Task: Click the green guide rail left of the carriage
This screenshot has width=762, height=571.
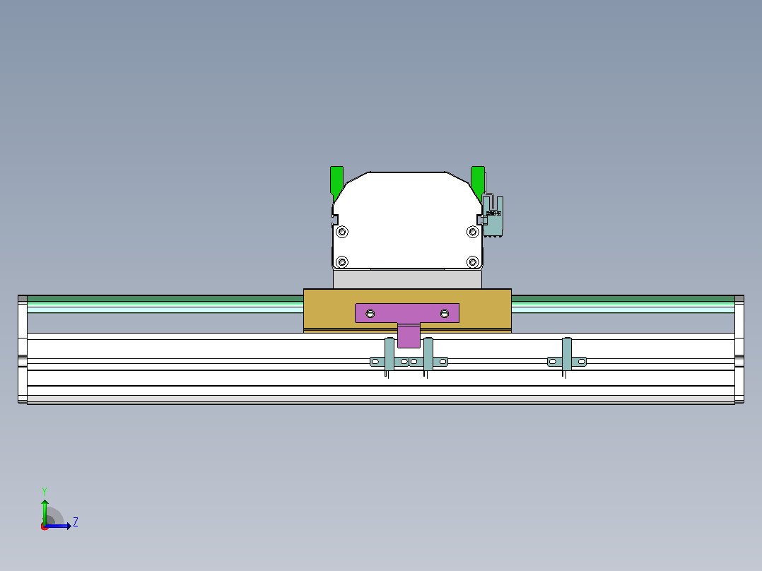Action: pyautogui.click(x=165, y=304)
